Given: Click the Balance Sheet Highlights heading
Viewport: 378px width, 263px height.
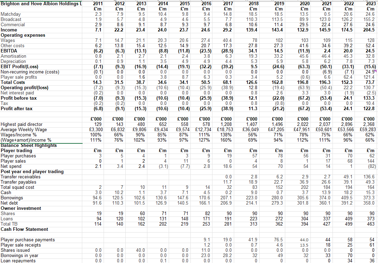Looking at the screenshot, I should coord(29,145).
